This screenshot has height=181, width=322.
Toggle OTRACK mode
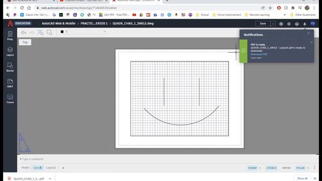[x=271, y=168]
